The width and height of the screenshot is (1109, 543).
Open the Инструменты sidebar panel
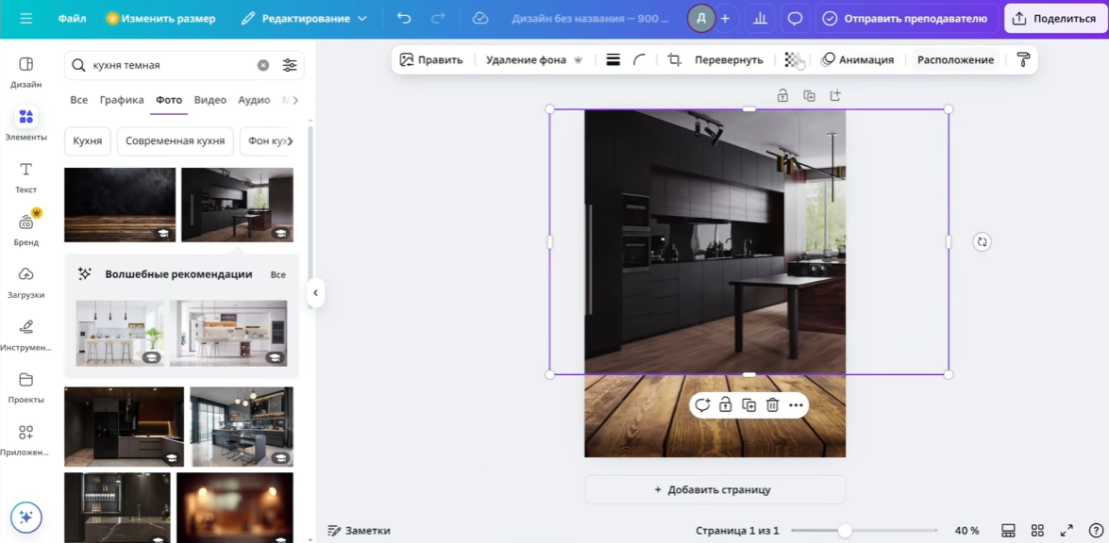click(26, 334)
